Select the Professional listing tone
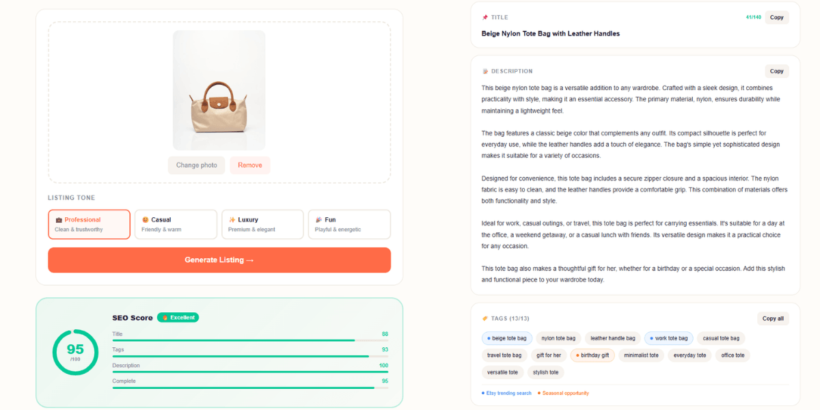 (x=89, y=224)
